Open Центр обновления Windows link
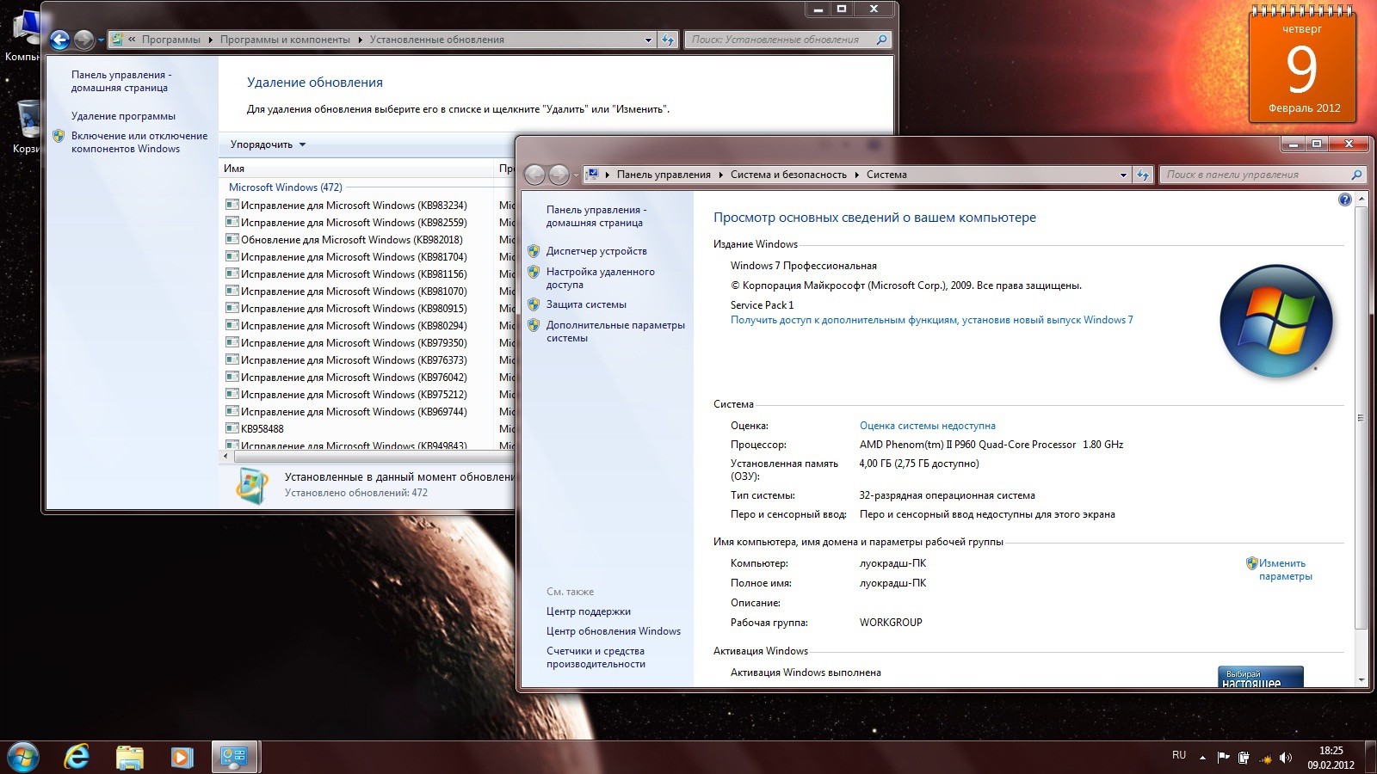1377x774 pixels. point(613,631)
